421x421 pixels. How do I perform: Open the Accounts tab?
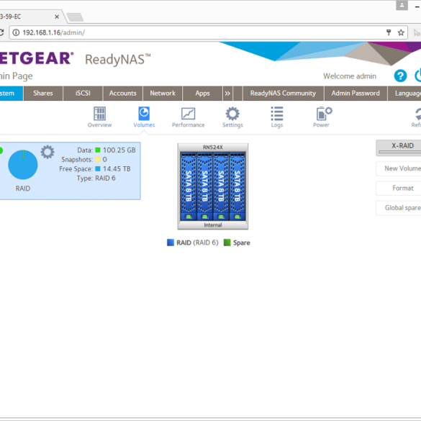click(123, 93)
